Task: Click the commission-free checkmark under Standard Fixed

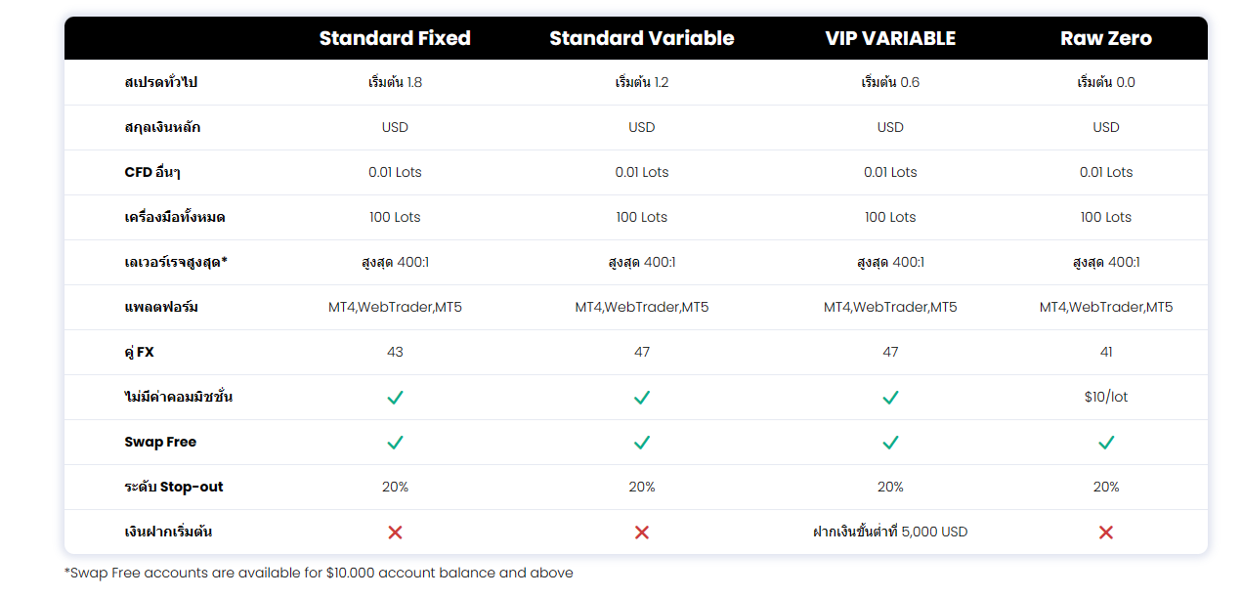Action: (395, 398)
